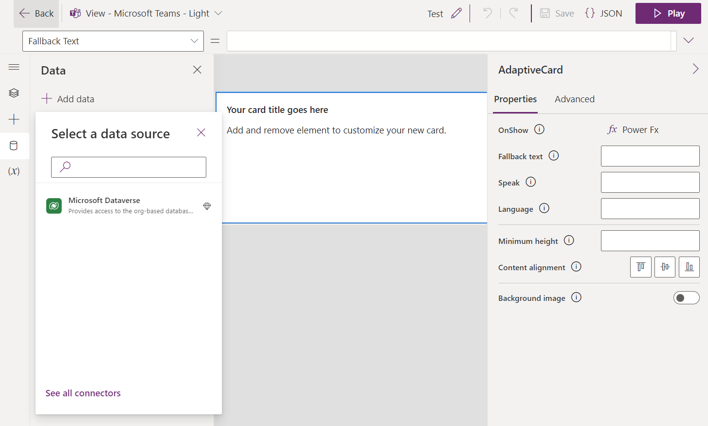Open the Fallback Text property dropdown
The image size is (708, 426).
click(194, 41)
